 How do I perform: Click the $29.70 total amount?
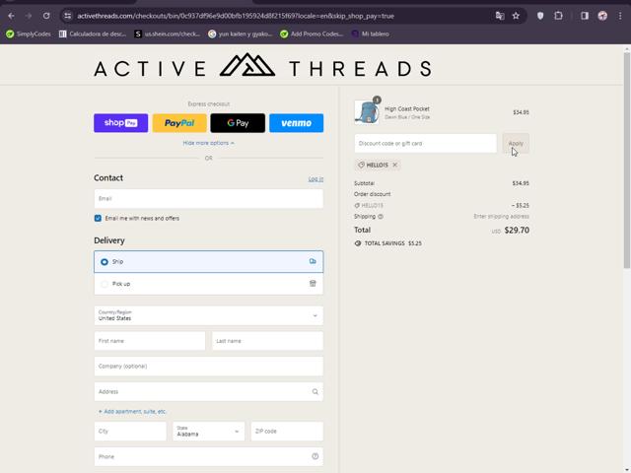click(517, 230)
